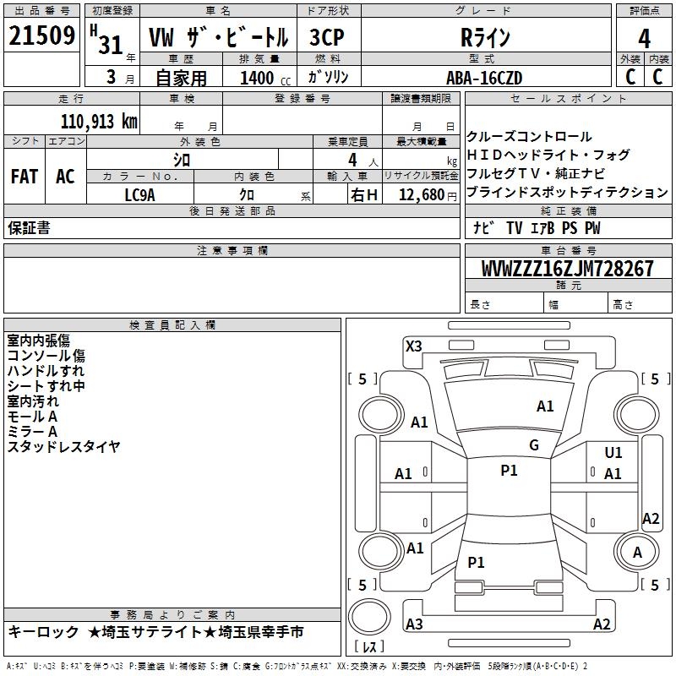Click the mileage value 110,913 km
The width and height of the screenshot is (676, 676).
click(x=98, y=121)
